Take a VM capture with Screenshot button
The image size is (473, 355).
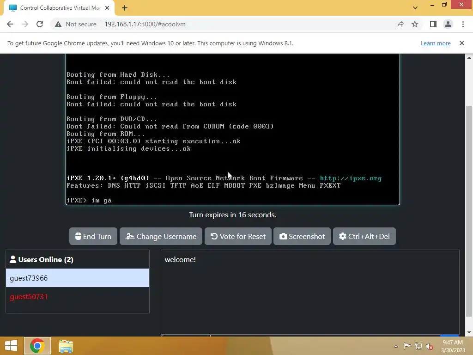tap(302, 236)
